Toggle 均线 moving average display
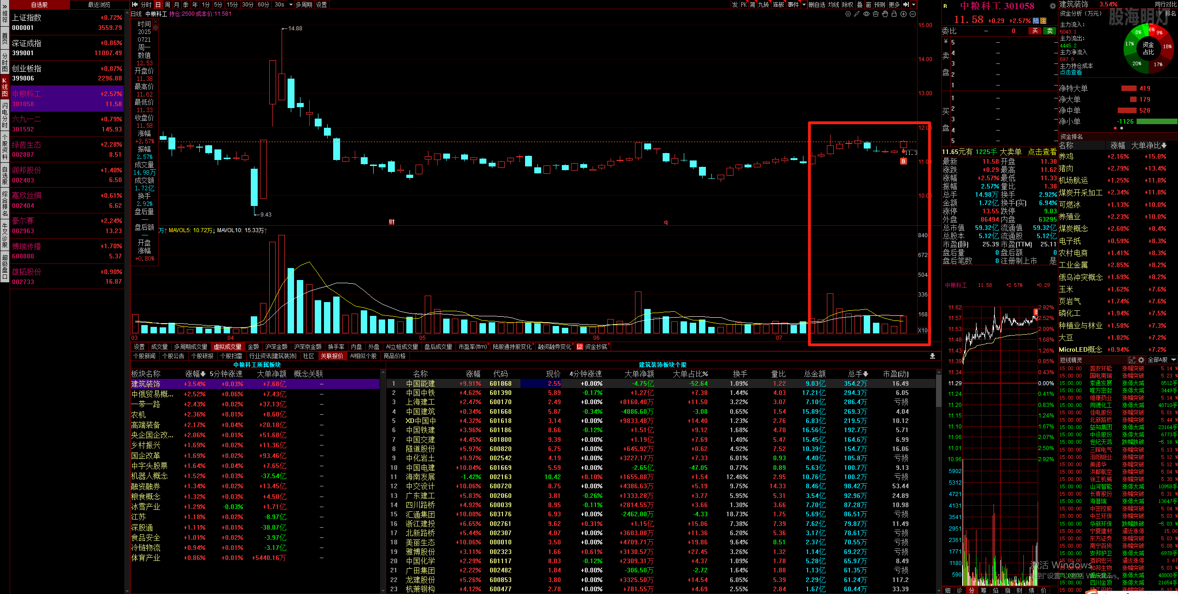1178x594 pixels. coord(833,5)
